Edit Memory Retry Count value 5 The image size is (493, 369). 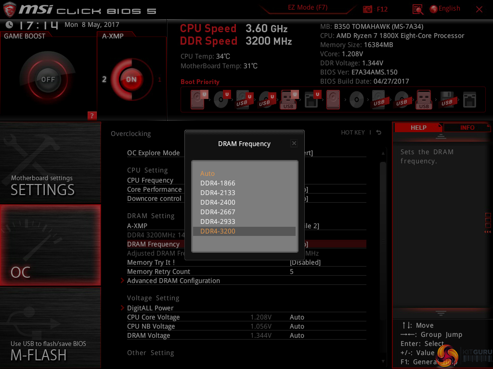(x=292, y=271)
